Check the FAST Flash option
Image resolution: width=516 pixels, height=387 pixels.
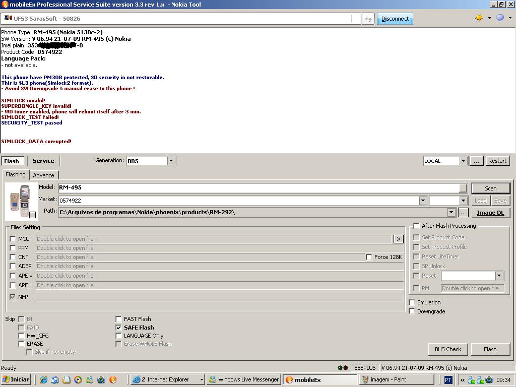click(x=118, y=319)
